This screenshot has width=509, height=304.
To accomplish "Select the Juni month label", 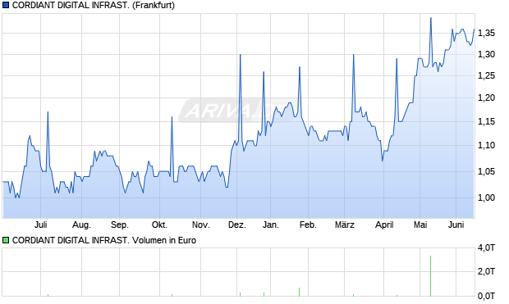I will point(456,225).
